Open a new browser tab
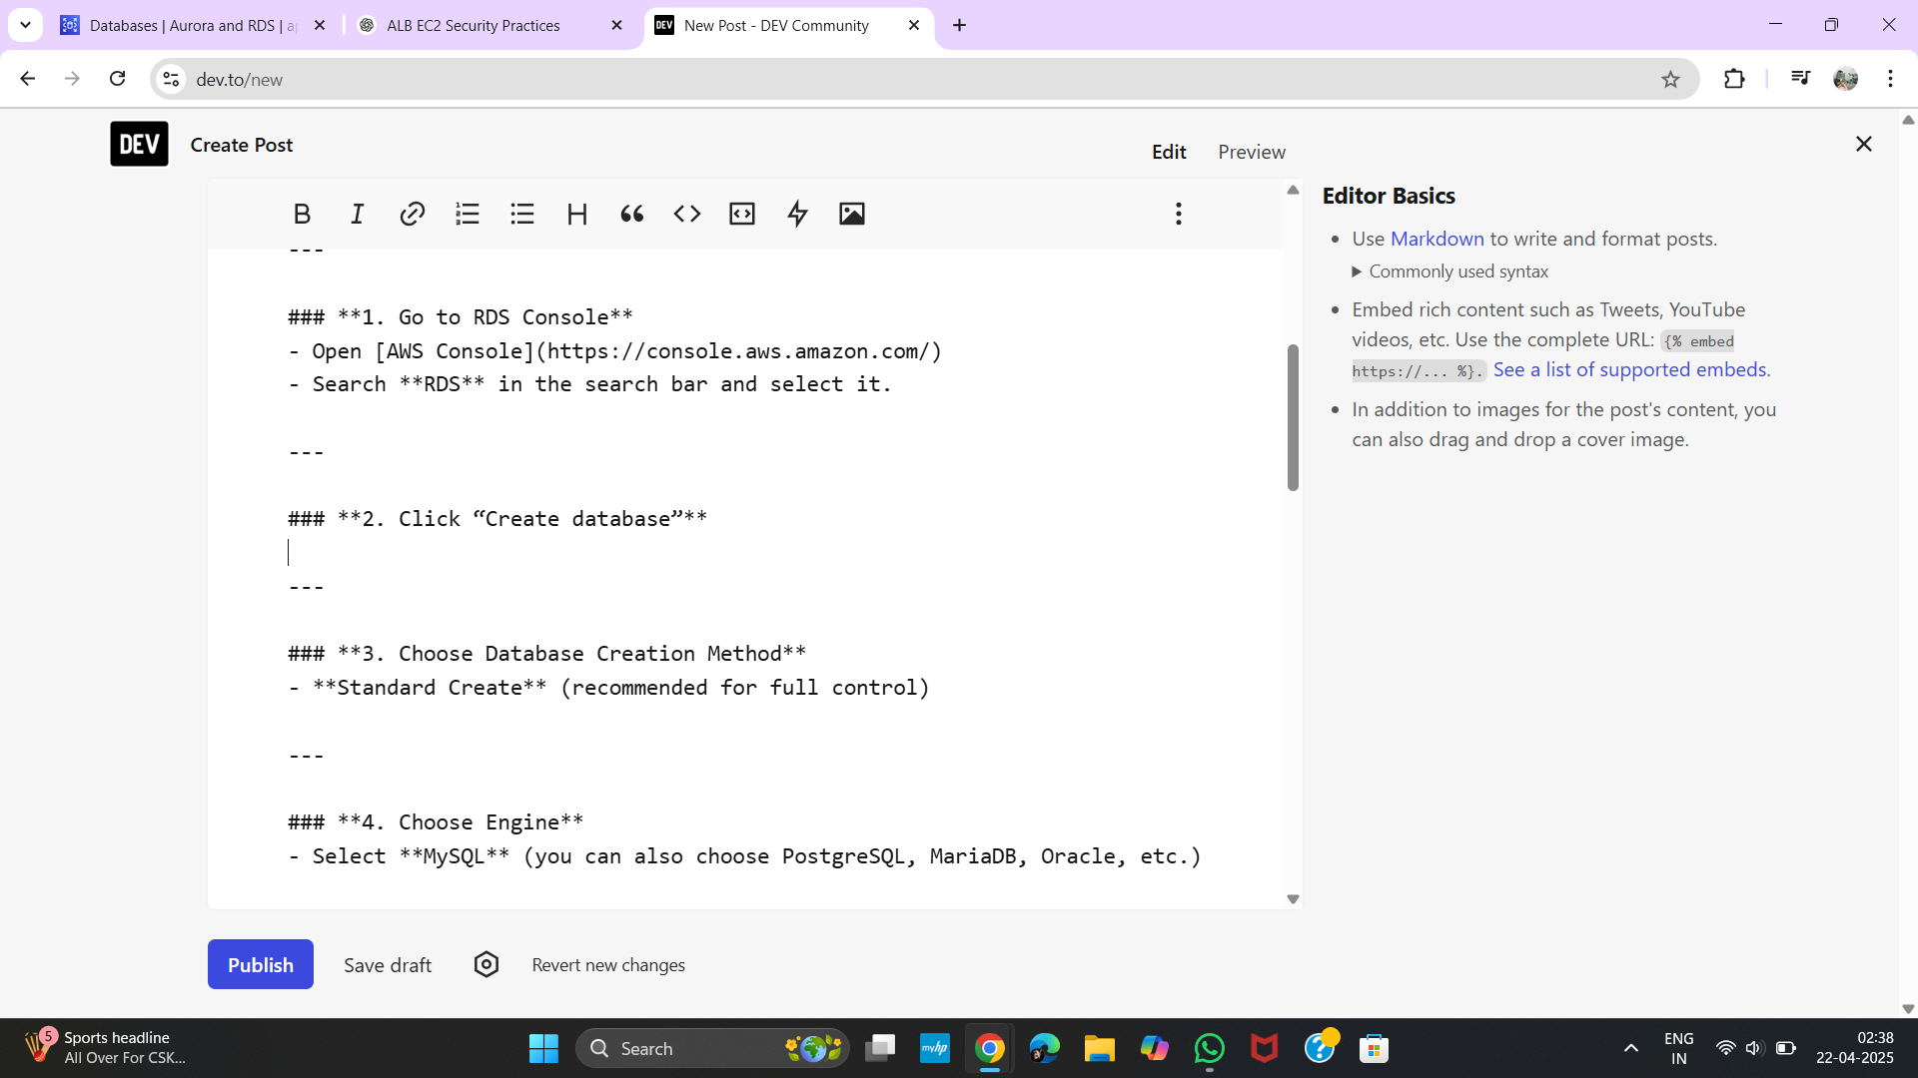Viewport: 1918px width, 1078px height. [x=960, y=25]
